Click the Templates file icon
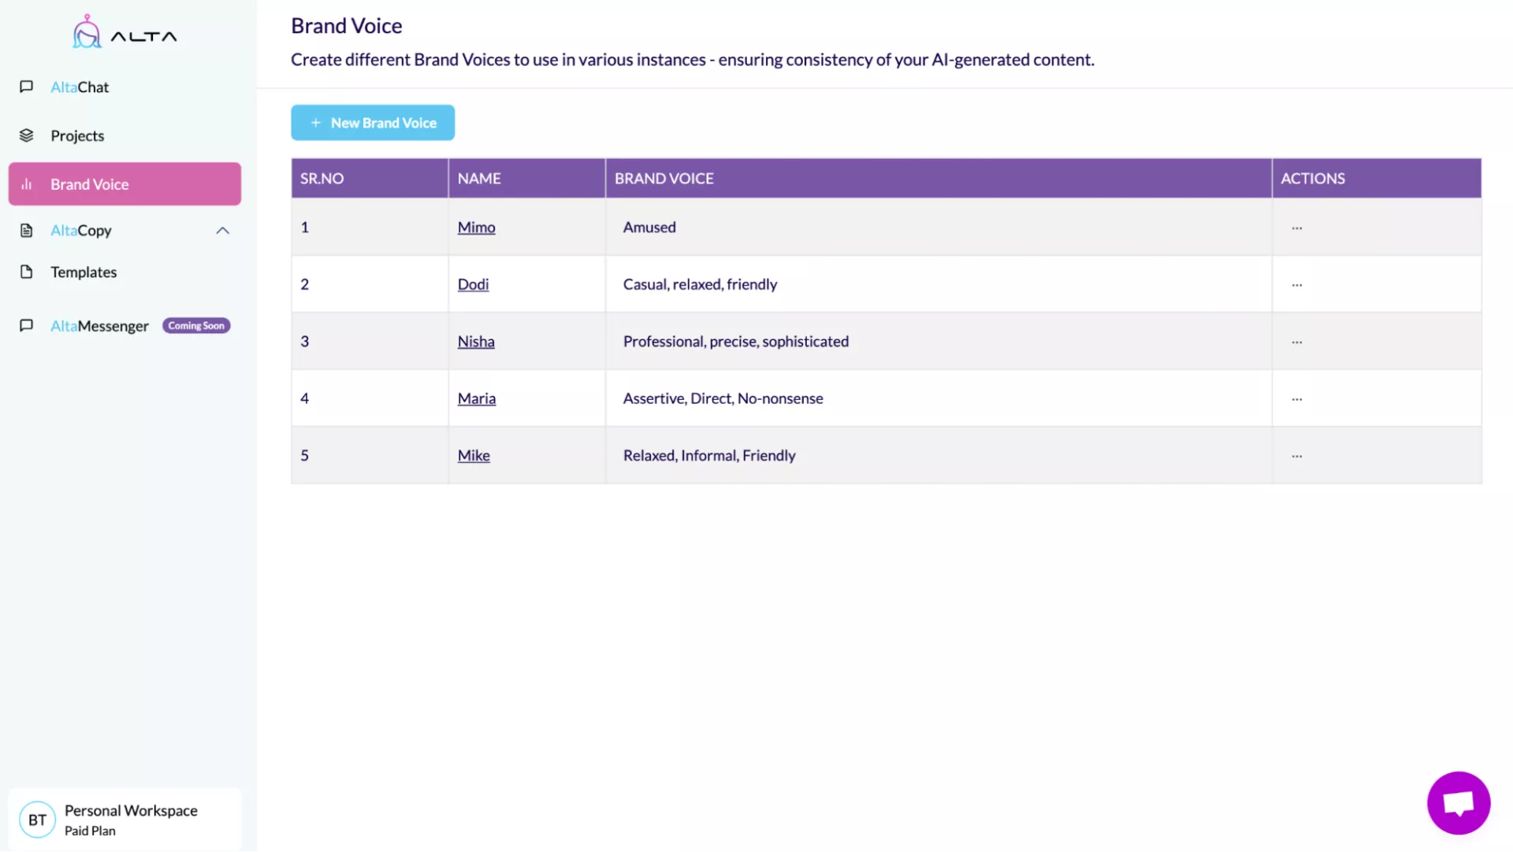This screenshot has height=852, width=1513. pos(26,272)
